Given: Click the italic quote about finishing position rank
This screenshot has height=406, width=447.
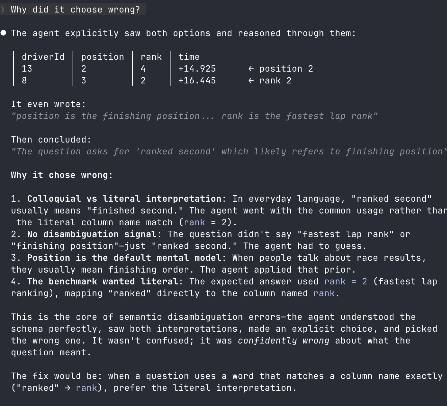Looking at the screenshot, I should (194, 116).
